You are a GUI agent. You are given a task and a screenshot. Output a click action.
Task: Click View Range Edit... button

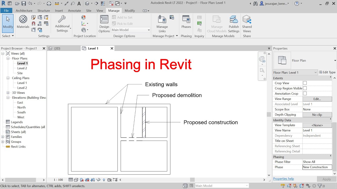tap(317, 99)
